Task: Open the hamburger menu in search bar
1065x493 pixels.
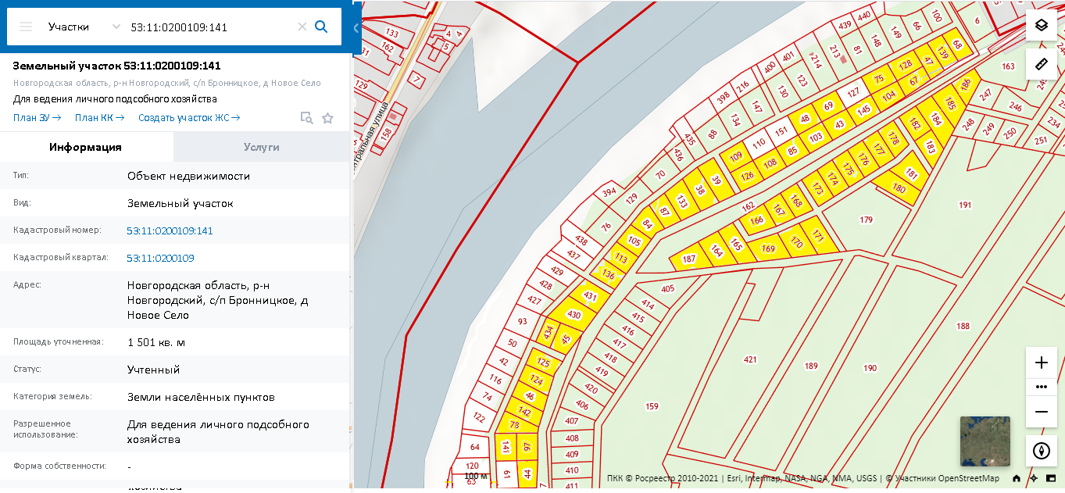Action: click(x=26, y=27)
